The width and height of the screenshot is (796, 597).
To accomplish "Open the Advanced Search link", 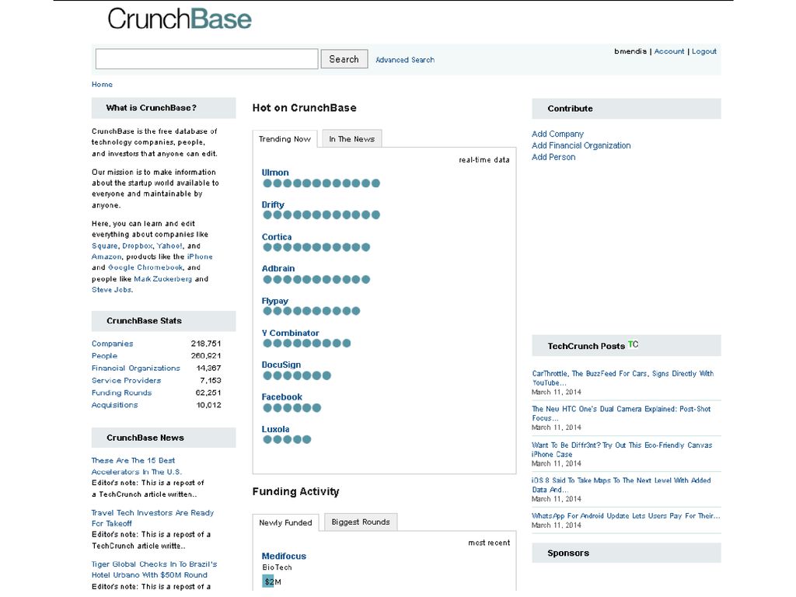I will point(404,60).
